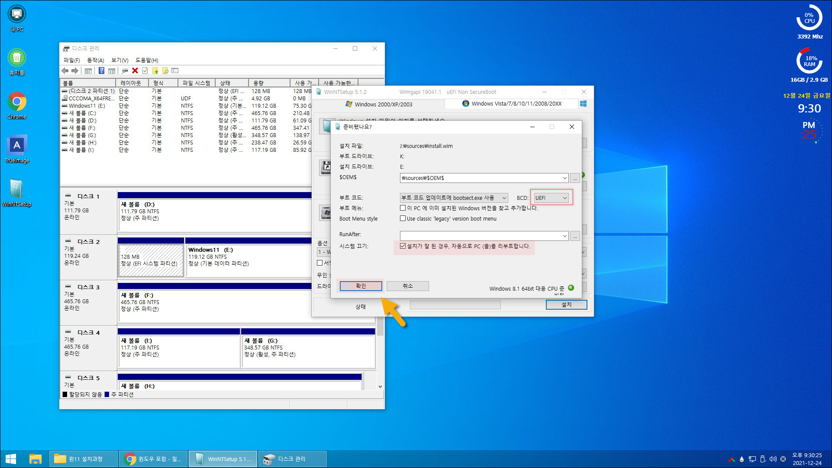Switch to Chrome 윈도우 포럼 taskbar button
Viewport: 832px width, 468px height.
pyautogui.click(x=153, y=459)
